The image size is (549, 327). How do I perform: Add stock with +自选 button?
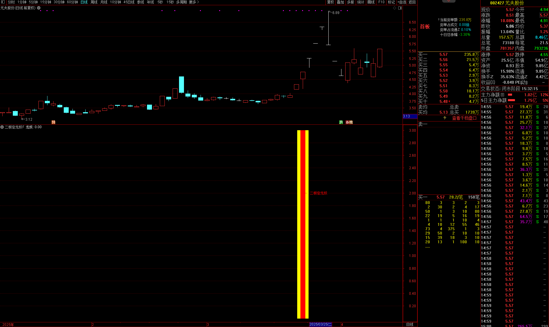pos(402,2)
